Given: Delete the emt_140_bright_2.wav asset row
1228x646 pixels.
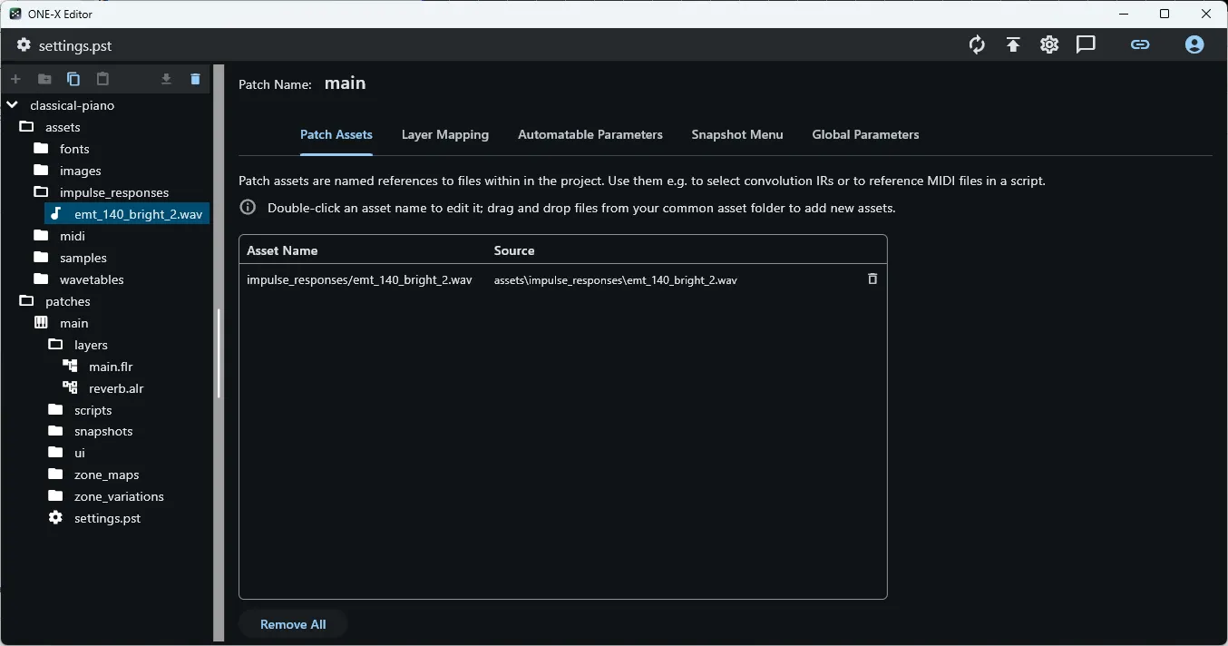Looking at the screenshot, I should tap(872, 279).
